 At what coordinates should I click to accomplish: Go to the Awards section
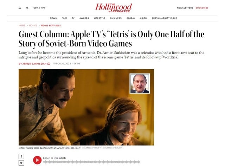[84, 18]
